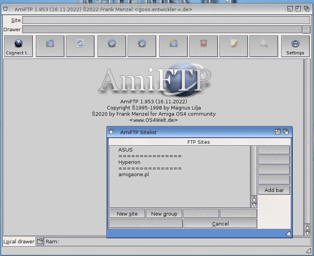Send the AmiFTP main window to back

pos(307,9)
